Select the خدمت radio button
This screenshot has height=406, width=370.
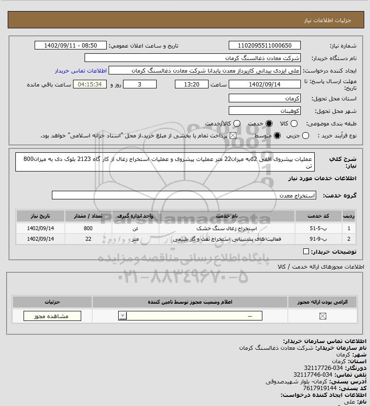(269, 124)
